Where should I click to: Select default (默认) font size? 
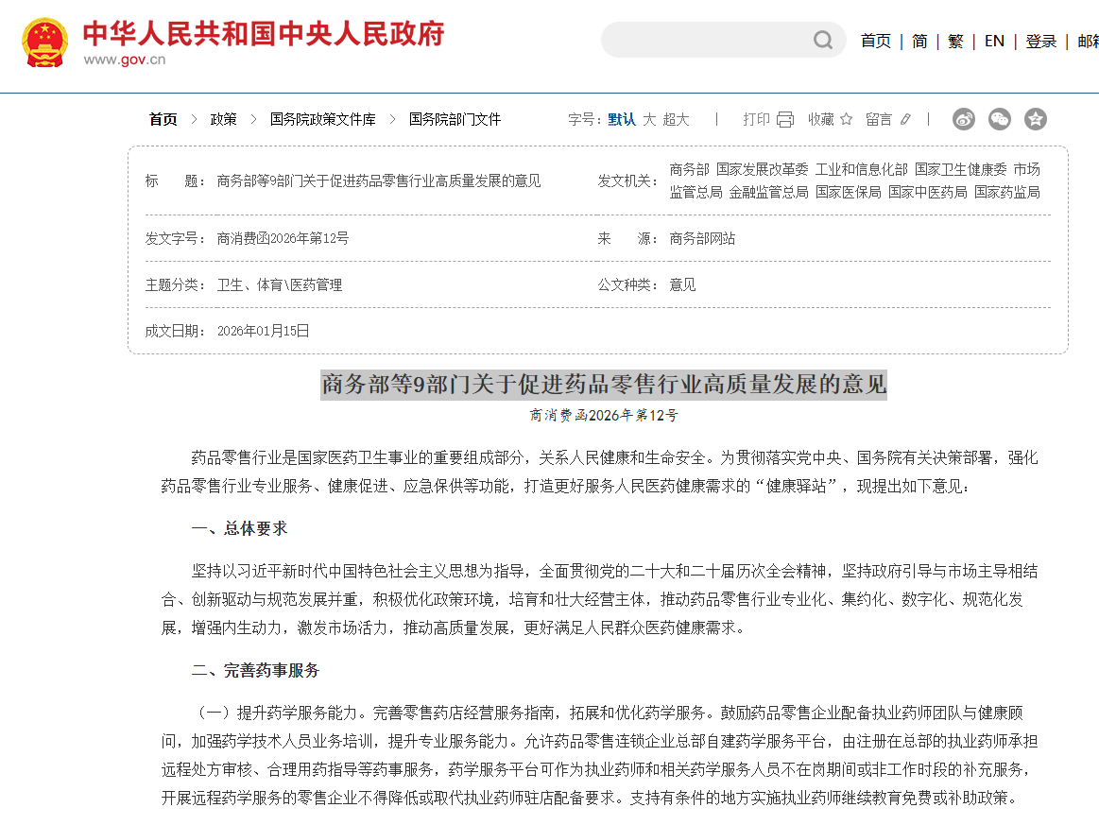click(x=622, y=119)
